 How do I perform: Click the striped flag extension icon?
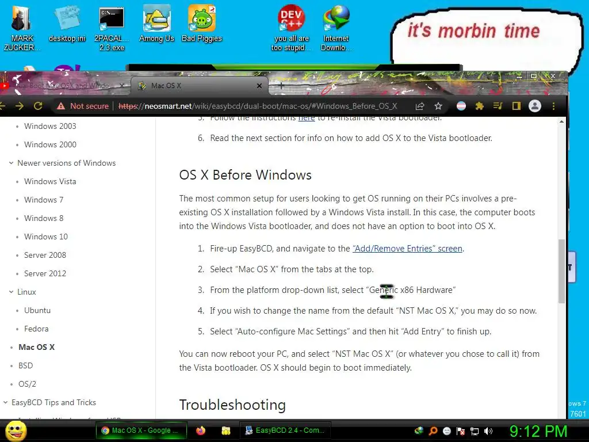point(461,106)
